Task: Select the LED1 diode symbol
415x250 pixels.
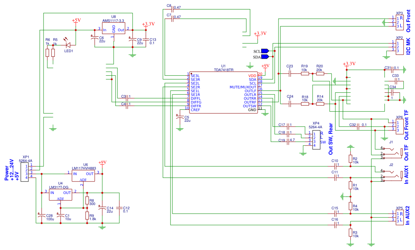Action: point(68,45)
